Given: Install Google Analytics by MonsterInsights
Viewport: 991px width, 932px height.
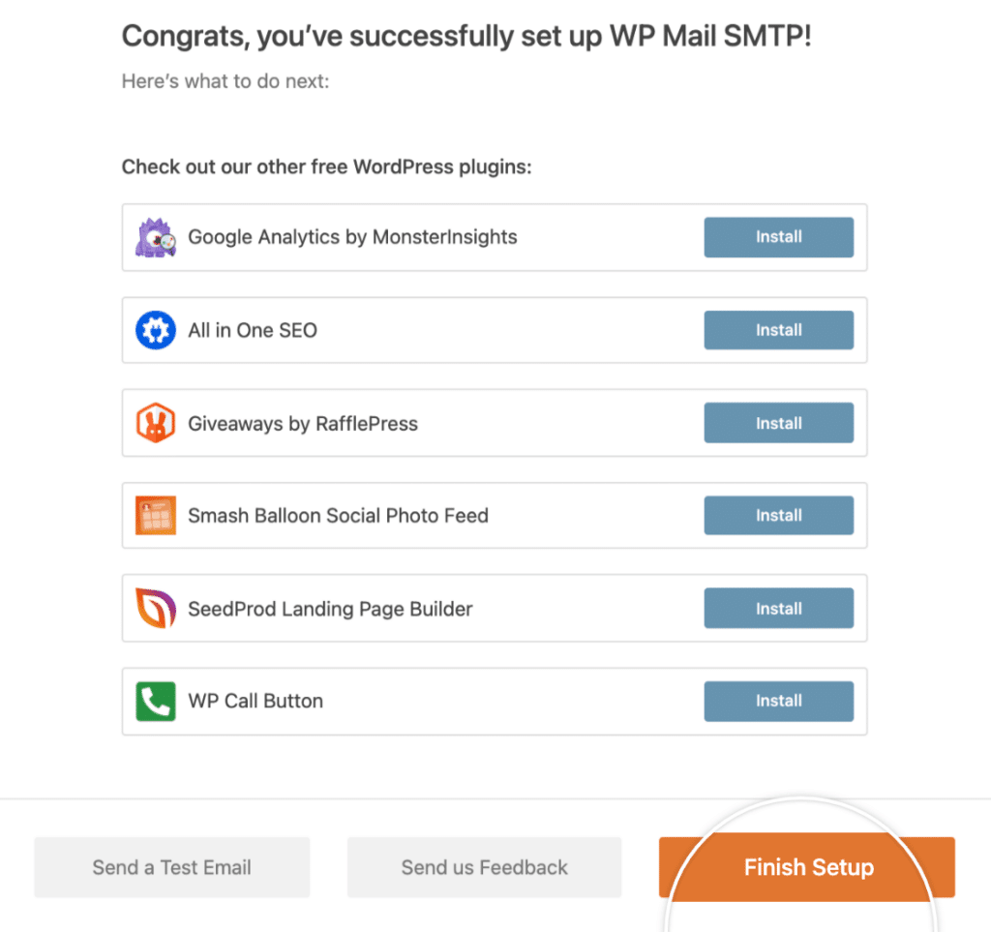Looking at the screenshot, I should [x=778, y=237].
